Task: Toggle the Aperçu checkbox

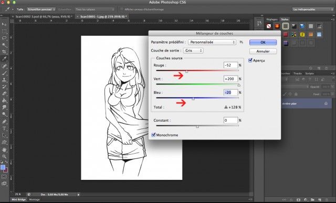Action: [x=250, y=60]
